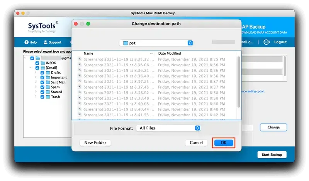Select Screenshot 2021-11-19 at 8.40.44 file

tap(119, 109)
